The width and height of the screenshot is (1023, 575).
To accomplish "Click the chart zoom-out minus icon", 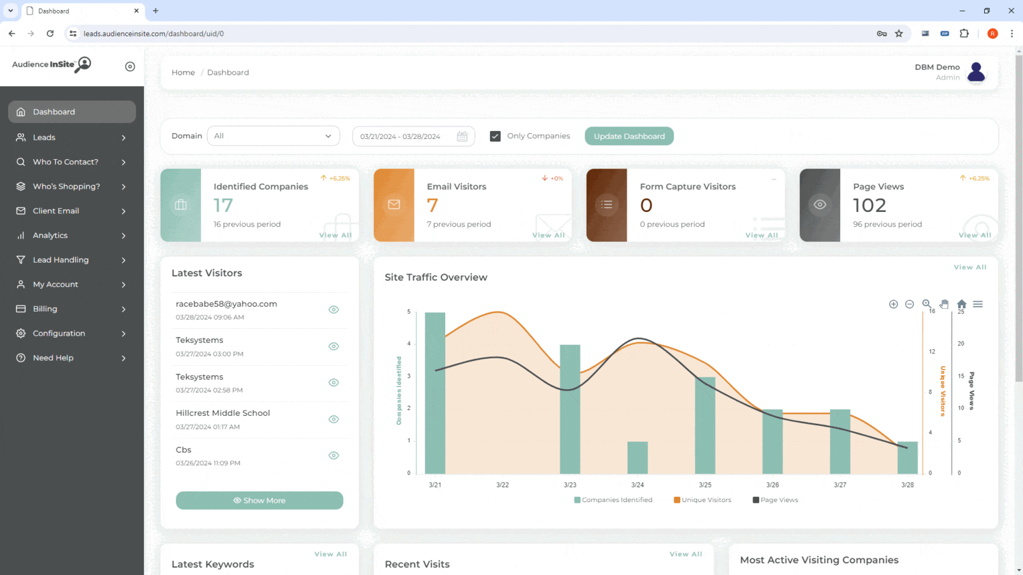I will point(909,304).
